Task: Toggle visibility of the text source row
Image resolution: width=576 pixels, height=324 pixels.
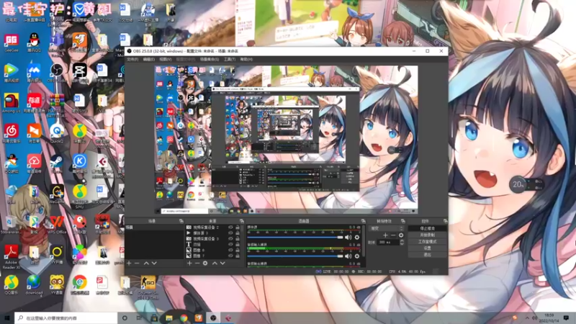Action: click(x=230, y=244)
